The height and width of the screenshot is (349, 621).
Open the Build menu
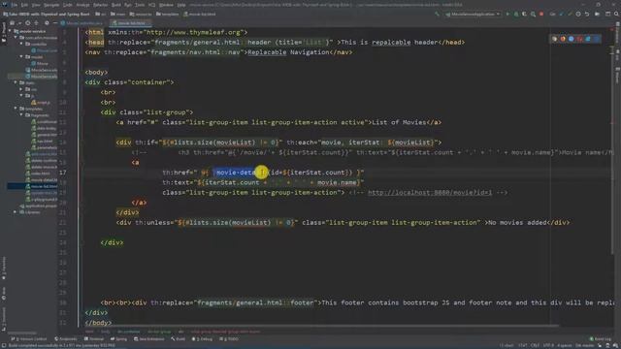[x=116, y=5]
